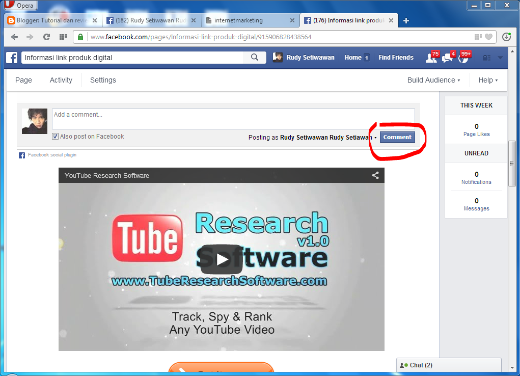Click the browser forward arrow
The width and height of the screenshot is (520, 376).
tap(30, 37)
